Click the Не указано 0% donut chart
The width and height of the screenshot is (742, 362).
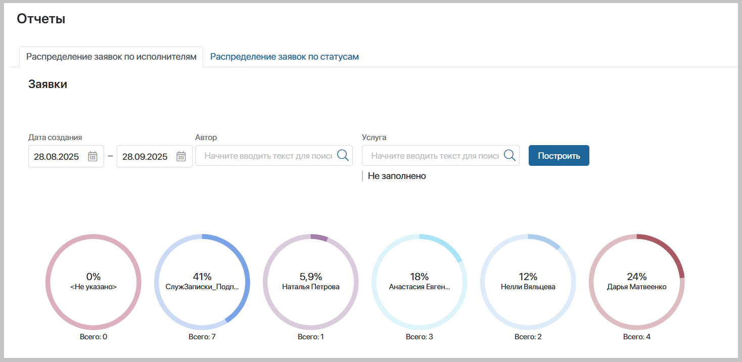pyautogui.click(x=94, y=282)
